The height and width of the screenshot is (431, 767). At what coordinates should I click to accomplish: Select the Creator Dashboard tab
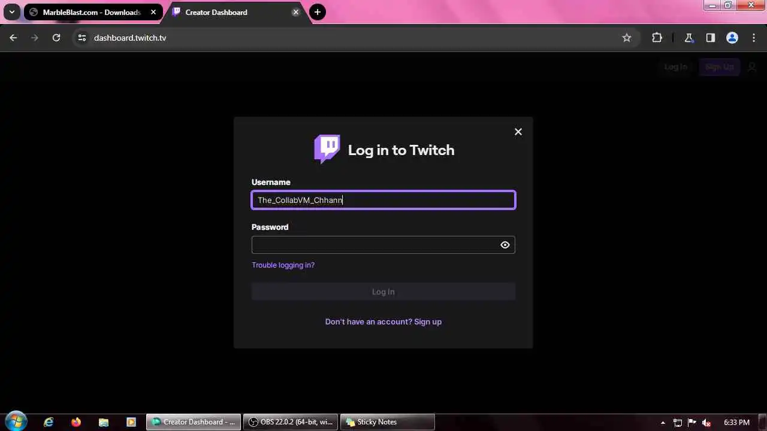coord(237,12)
